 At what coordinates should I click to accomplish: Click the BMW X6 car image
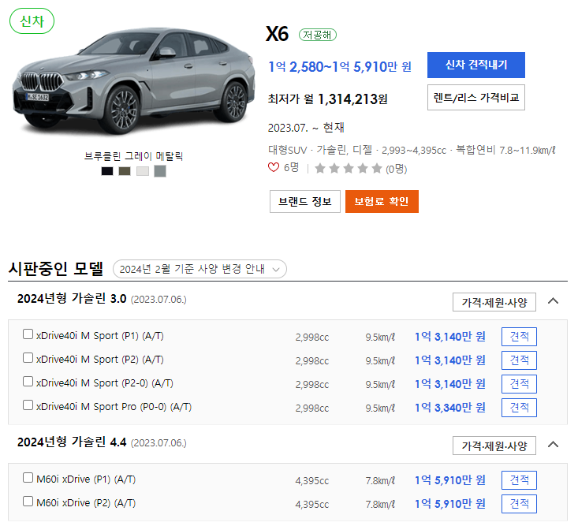(x=133, y=80)
